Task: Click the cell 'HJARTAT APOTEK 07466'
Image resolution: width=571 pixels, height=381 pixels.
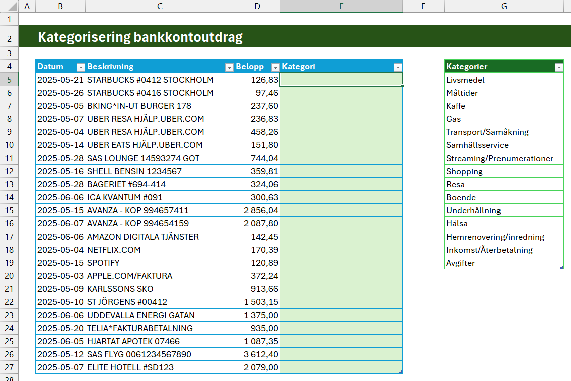Action: point(160,341)
